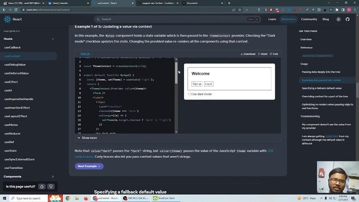Open notification center in system tray

point(353,198)
